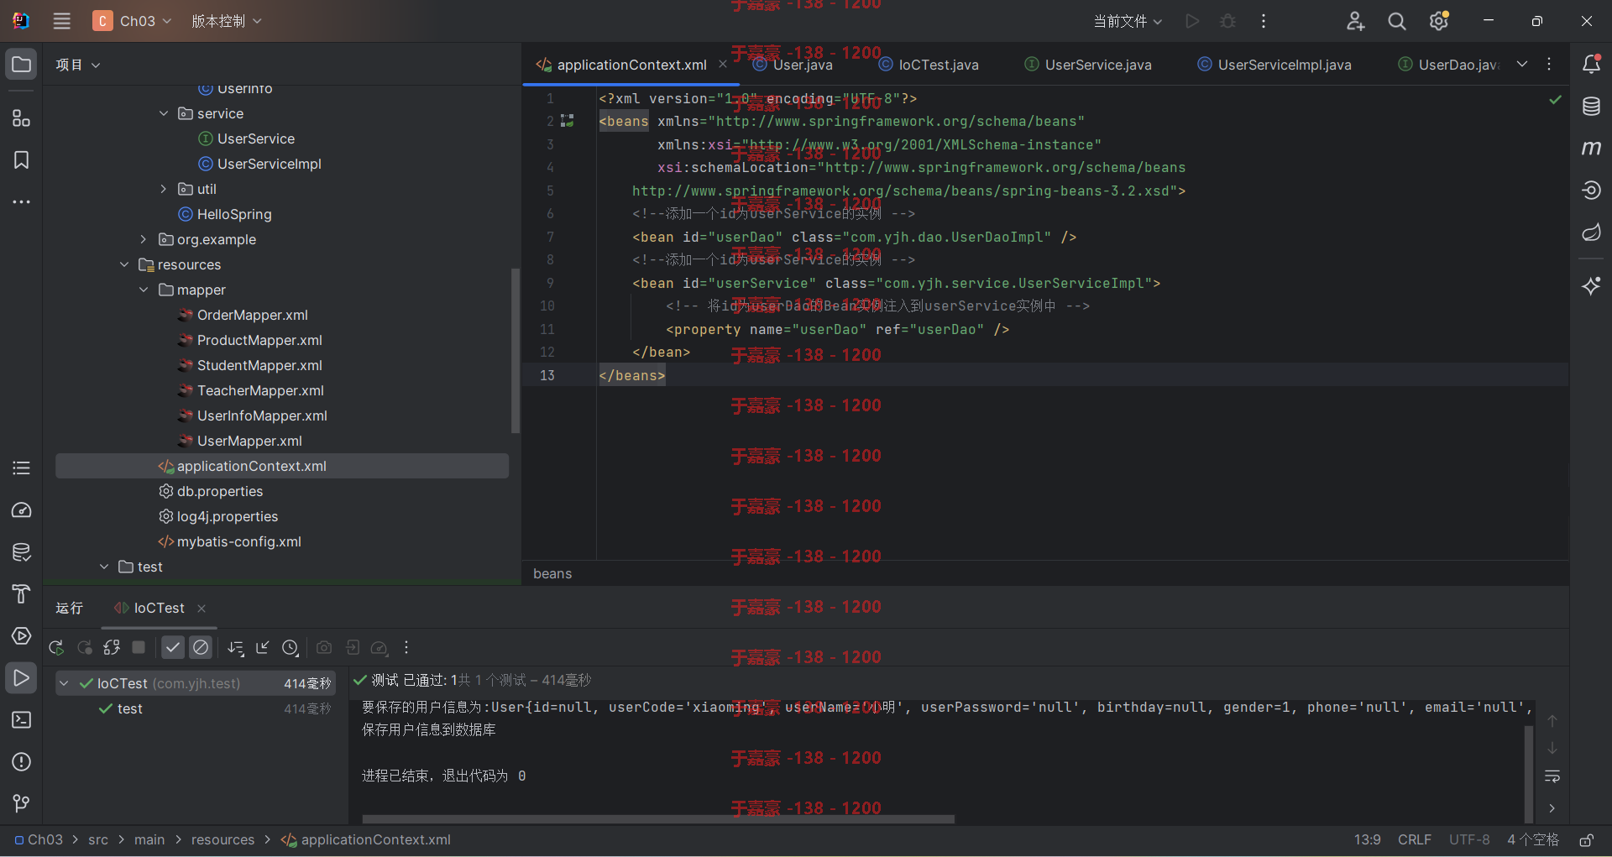1612x857 pixels.
Task: Open the Services tool window icon
Action: (21, 636)
